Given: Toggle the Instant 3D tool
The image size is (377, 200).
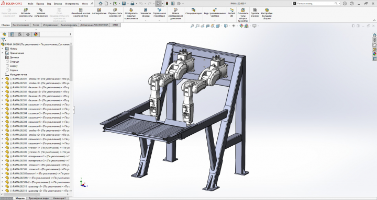Looking at the screenshot, I should tap(231, 13).
